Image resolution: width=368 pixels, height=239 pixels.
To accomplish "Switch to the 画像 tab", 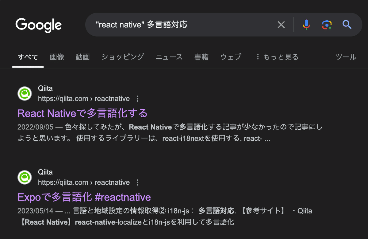I will point(57,57).
